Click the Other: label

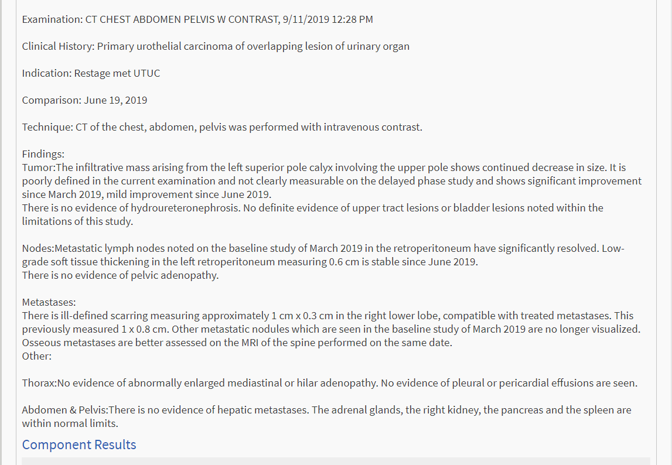tap(37, 356)
